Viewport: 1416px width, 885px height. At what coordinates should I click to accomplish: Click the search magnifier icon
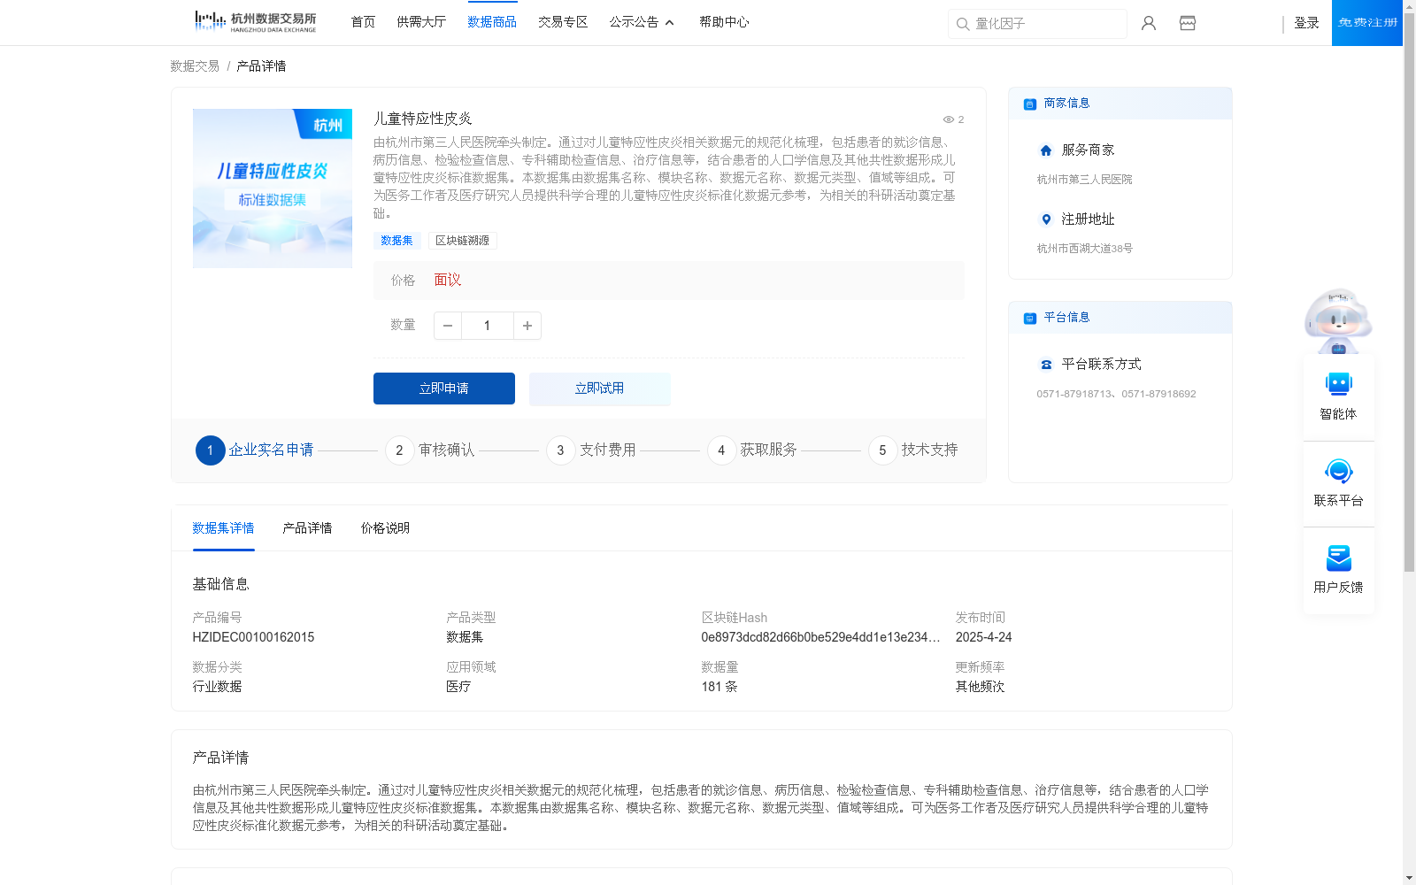962,24
